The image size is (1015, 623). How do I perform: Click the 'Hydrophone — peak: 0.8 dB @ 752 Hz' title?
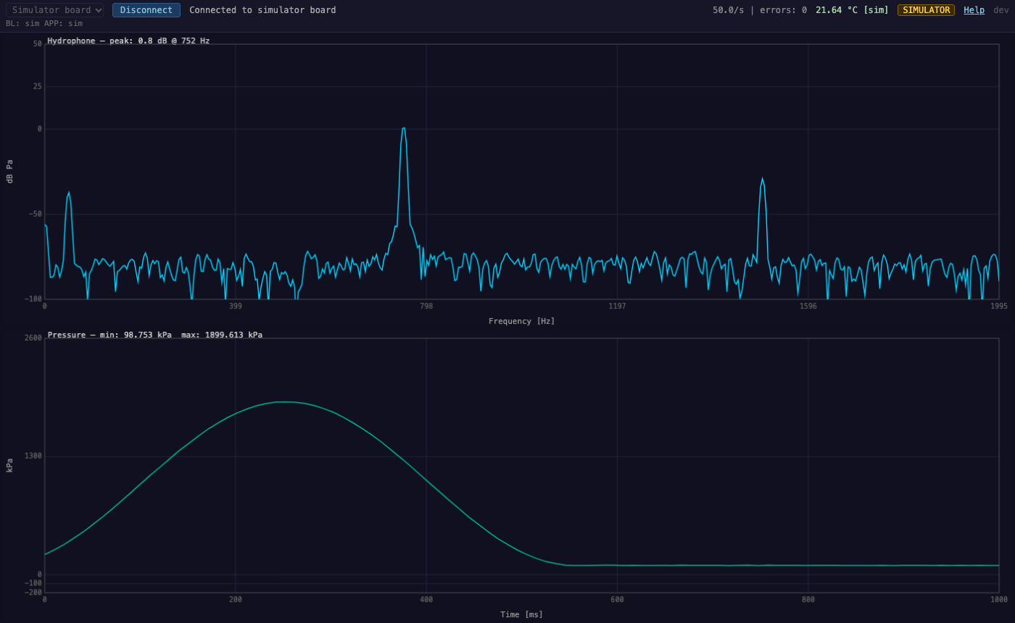128,41
